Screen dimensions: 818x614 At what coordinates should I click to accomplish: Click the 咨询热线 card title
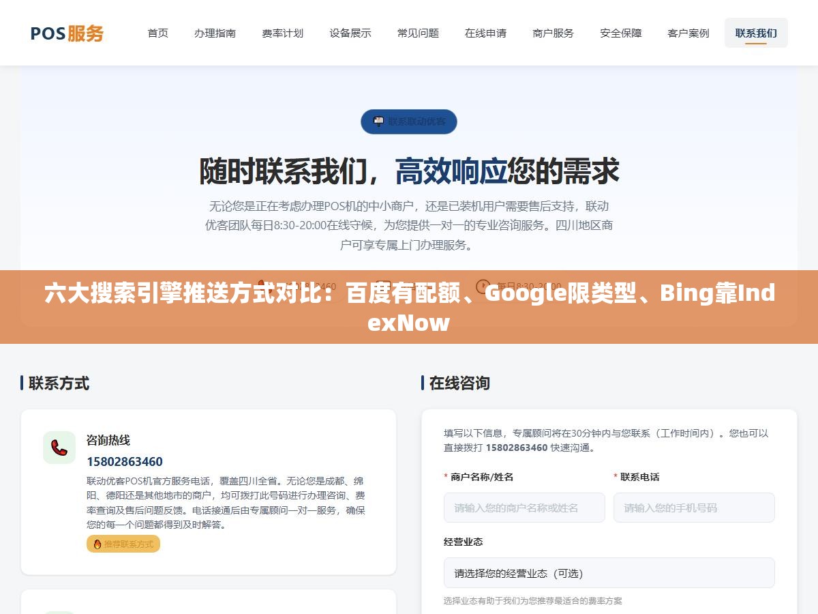point(108,440)
